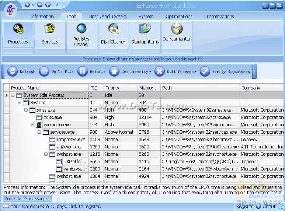
Task: Sort by the Company column header
Action: (x=262, y=88)
